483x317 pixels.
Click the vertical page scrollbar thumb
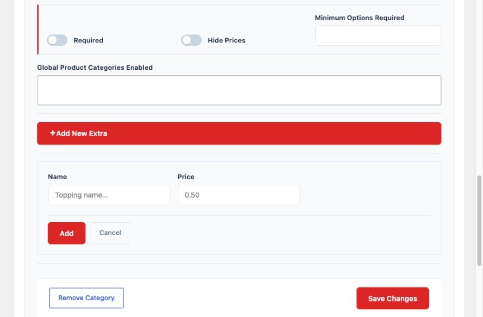479,220
